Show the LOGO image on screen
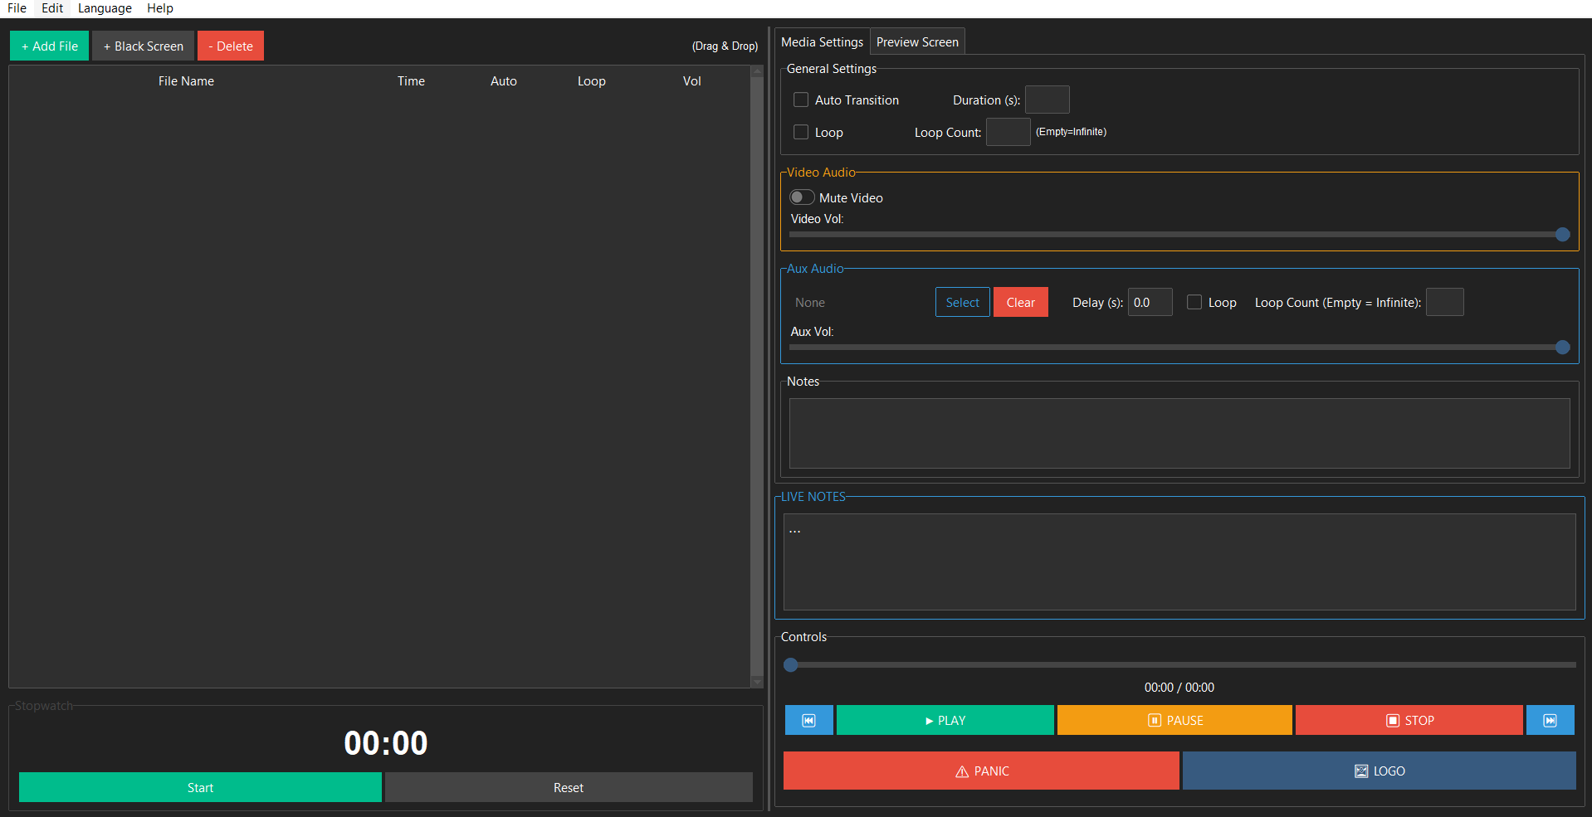The height and width of the screenshot is (817, 1592). click(x=1379, y=771)
